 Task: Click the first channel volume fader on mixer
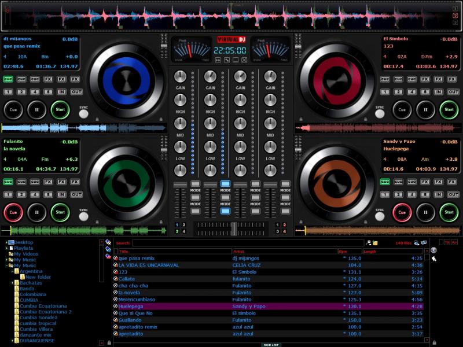click(180, 185)
